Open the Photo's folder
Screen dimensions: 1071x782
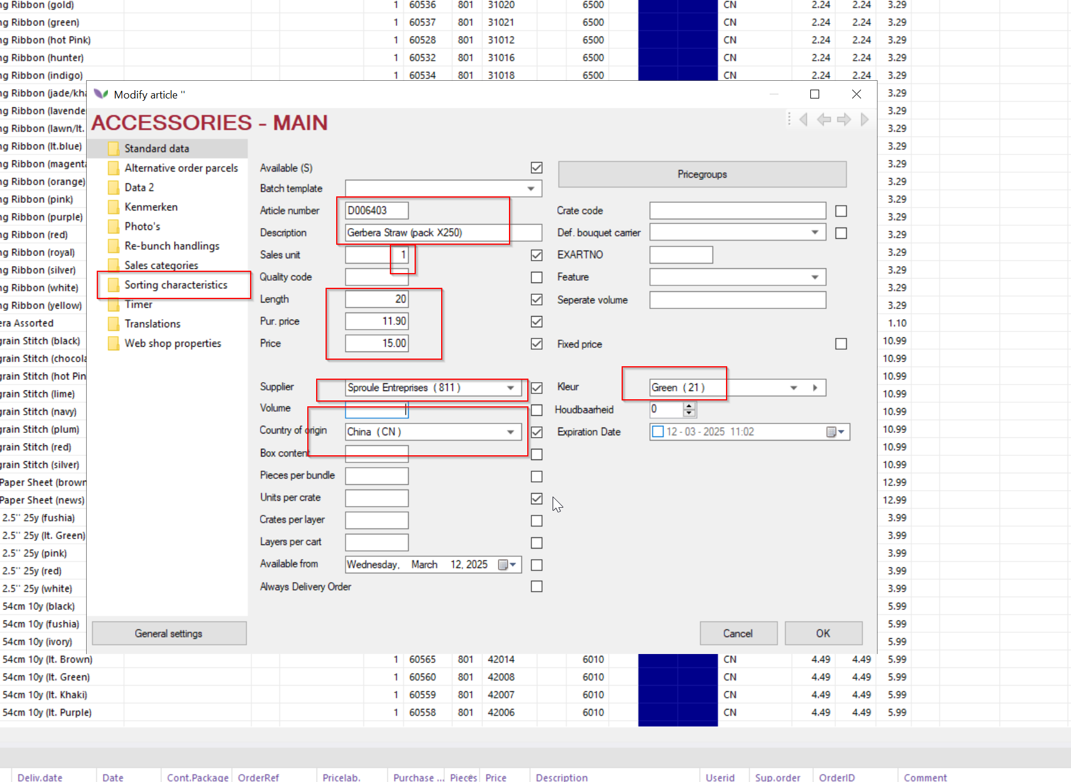point(142,226)
